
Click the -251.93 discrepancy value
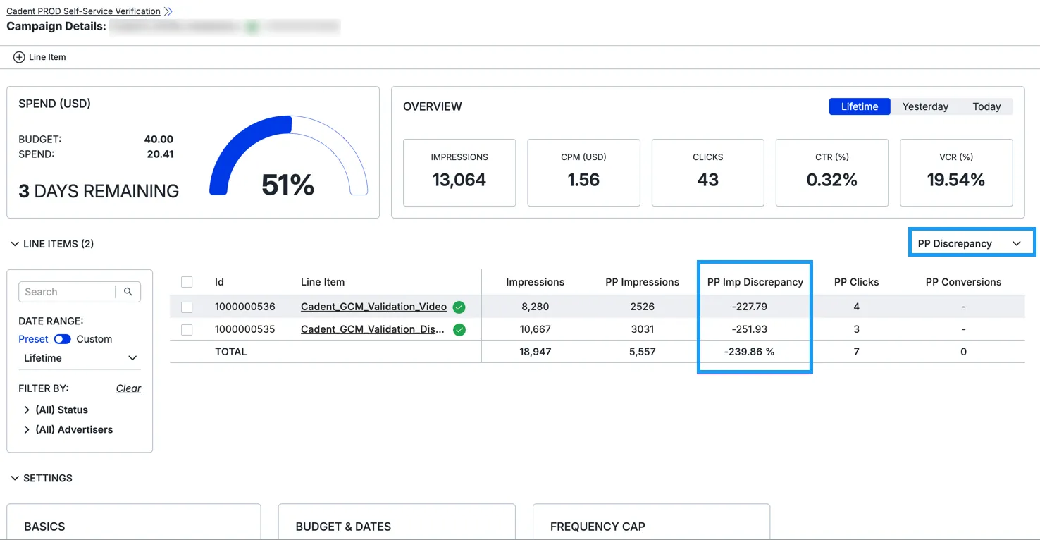pyautogui.click(x=749, y=329)
